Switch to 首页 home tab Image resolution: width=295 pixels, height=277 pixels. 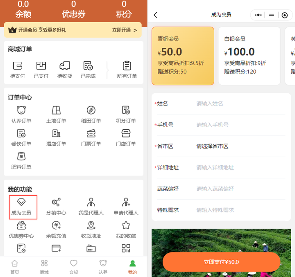pos(15,267)
